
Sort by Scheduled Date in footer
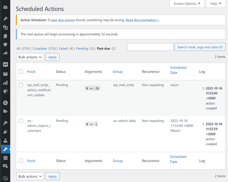click(x=178, y=159)
